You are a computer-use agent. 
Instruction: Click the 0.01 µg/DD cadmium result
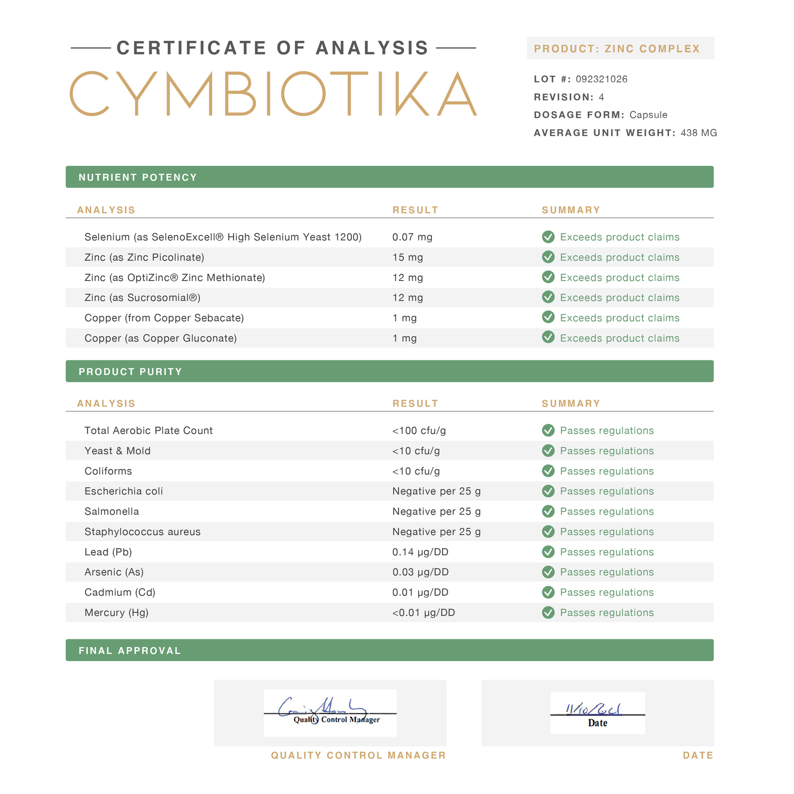coord(420,592)
